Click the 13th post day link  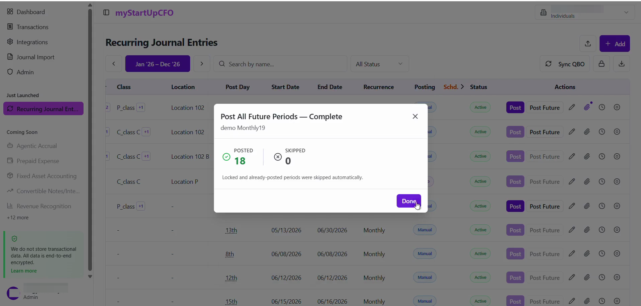coord(231,230)
